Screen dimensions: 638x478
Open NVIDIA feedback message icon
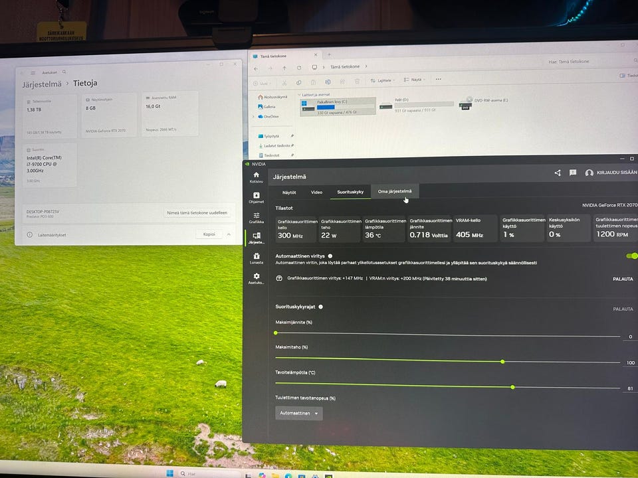coord(573,173)
